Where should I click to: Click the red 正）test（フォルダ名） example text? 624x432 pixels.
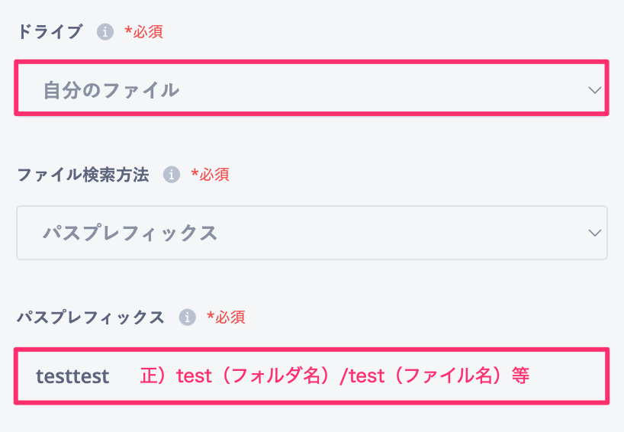(x=238, y=376)
